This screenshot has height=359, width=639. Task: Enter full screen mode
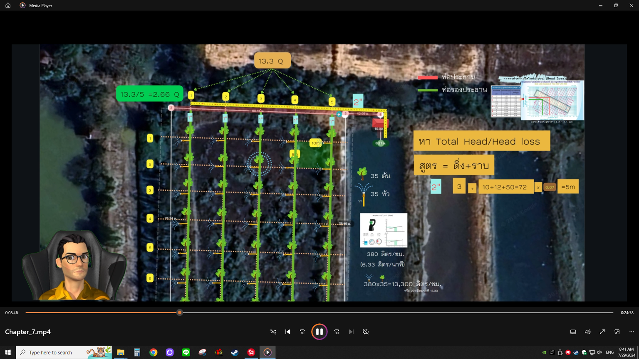tap(602, 332)
